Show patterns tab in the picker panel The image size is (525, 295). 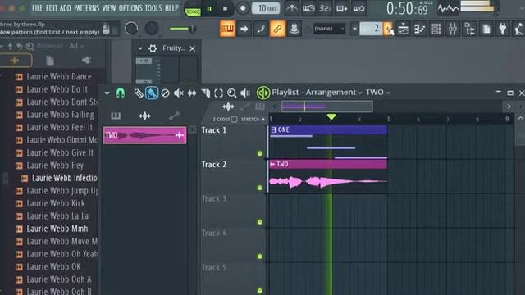tap(116, 116)
